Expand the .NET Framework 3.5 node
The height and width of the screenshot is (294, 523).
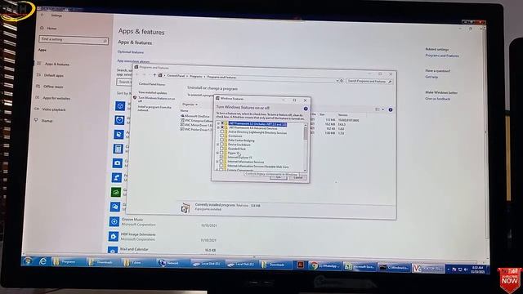218,123
